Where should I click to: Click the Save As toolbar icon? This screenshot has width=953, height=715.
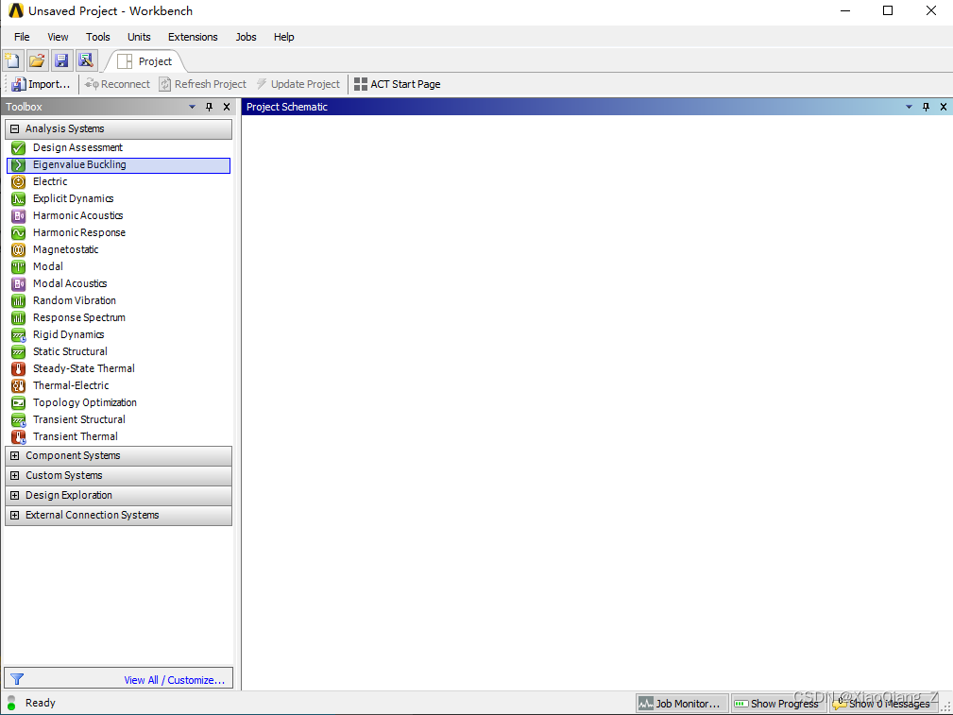pyautogui.click(x=86, y=60)
